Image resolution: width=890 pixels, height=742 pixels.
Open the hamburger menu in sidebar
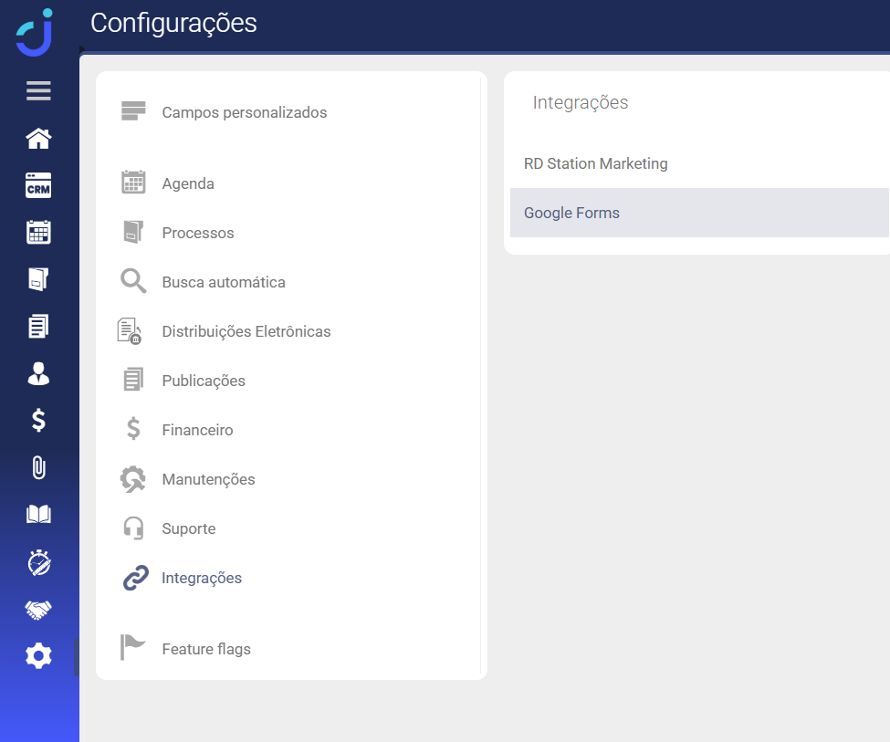tap(38, 90)
